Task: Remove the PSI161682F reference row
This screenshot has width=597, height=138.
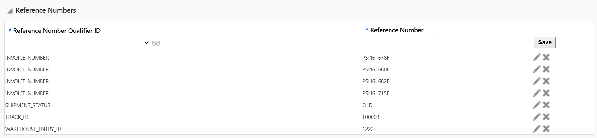Action: (x=546, y=81)
